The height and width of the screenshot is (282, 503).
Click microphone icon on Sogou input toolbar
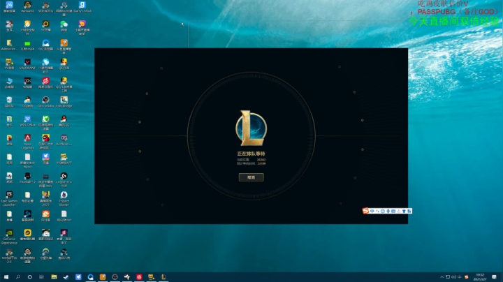point(388,211)
